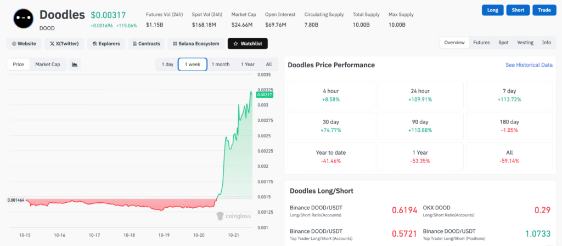The height and width of the screenshot is (246, 562).
Task: Click the blue Long button
Action: [493, 10]
